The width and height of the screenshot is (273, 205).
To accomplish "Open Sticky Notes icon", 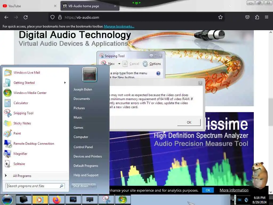I will 8,123.
